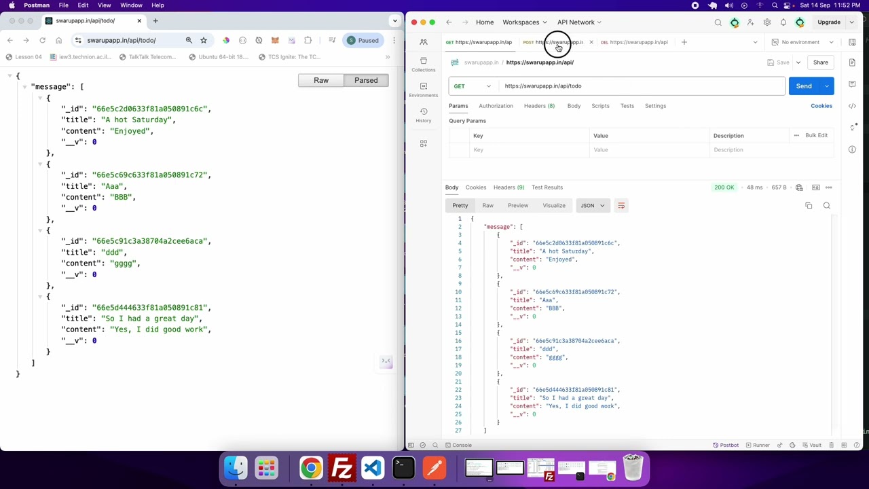Collapse the "message" array in browser
The image size is (869, 489).
tap(24, 87)
